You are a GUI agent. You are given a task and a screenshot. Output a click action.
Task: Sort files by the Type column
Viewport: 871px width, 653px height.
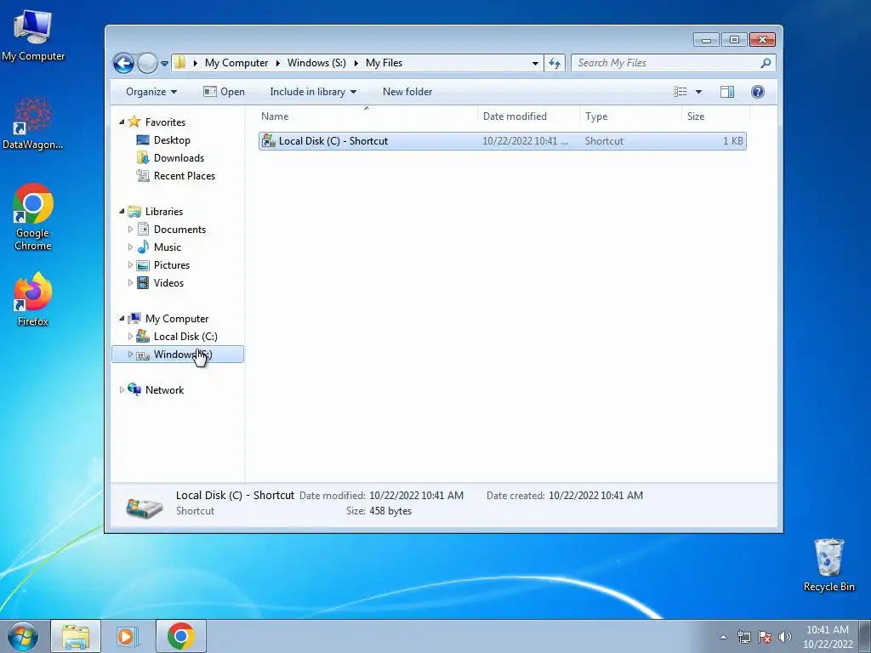pos(630,116)
